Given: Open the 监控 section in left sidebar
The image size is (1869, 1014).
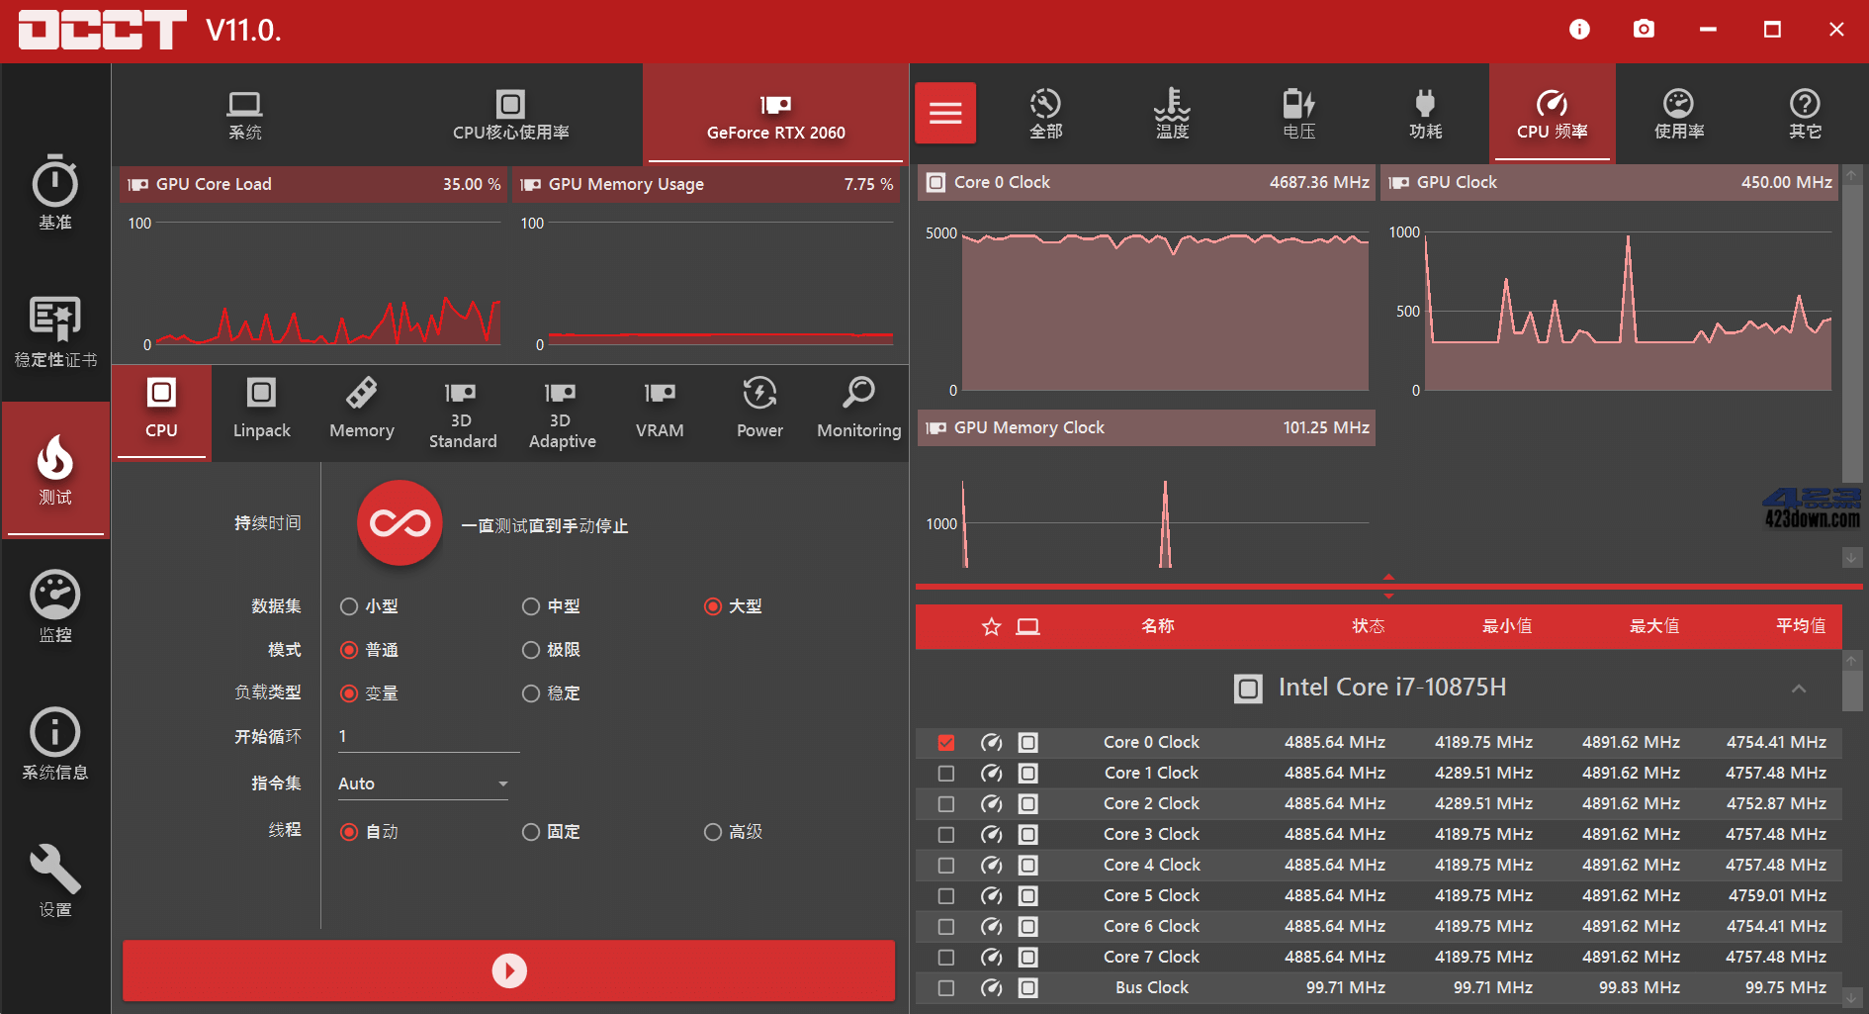Looking at the screenshot, I should point(54,605).
